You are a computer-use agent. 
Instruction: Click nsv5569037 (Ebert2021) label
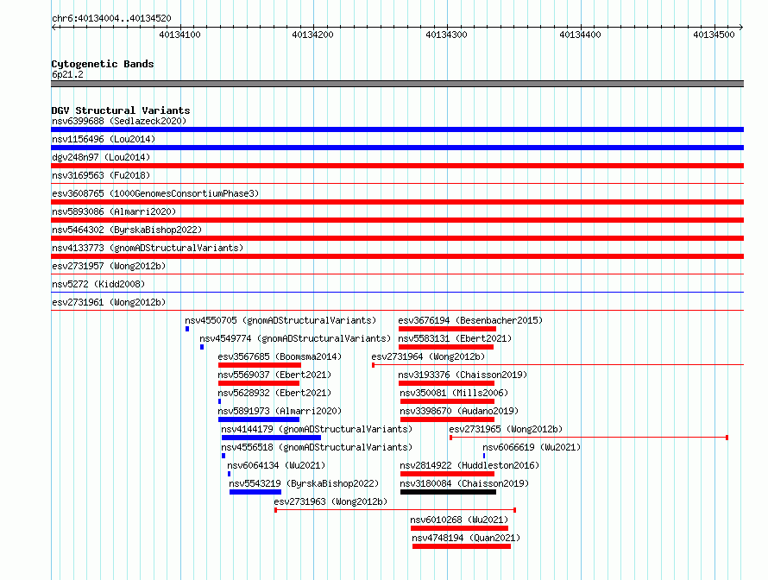[274, 375]
